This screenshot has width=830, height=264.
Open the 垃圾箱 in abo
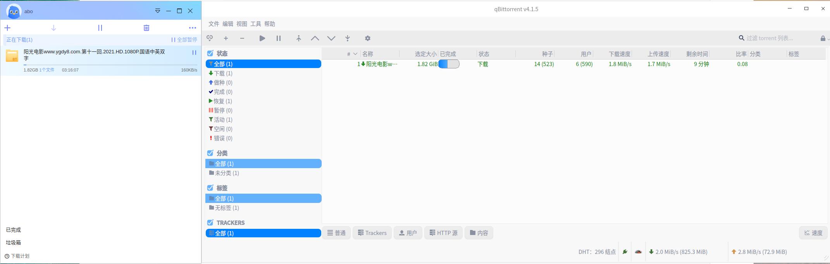click(x=13, y=243)
